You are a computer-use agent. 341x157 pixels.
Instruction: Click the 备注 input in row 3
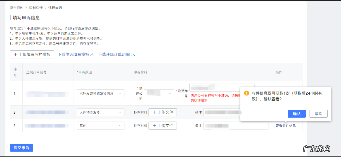tap(236, 126)
